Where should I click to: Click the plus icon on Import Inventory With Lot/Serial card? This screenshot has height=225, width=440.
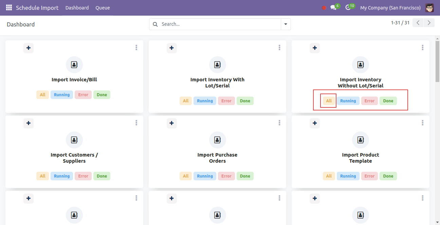coord(171,48)
